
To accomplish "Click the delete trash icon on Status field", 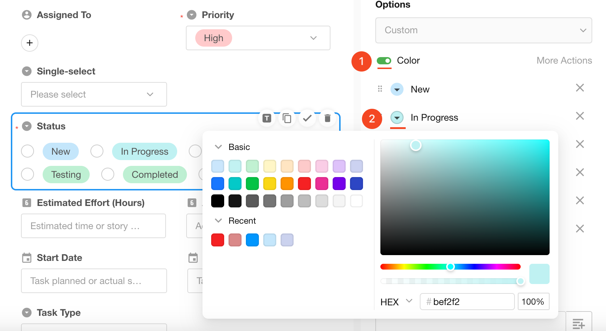I will tap(327, 118).
